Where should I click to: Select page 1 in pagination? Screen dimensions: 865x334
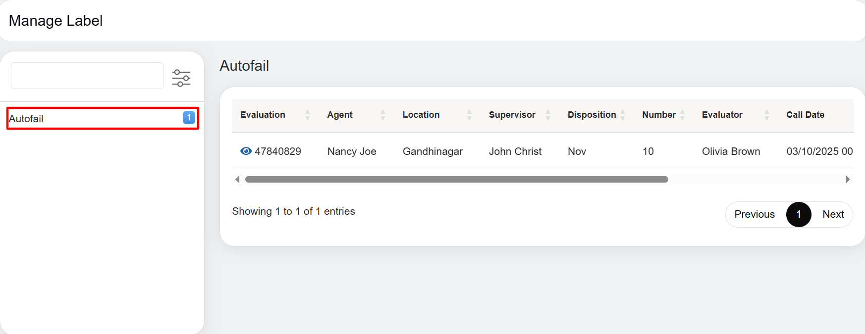click(798, 214)
